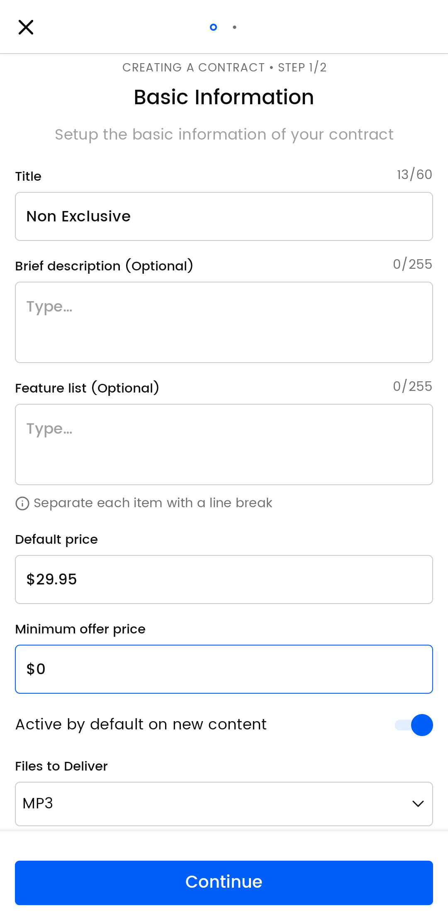Image resolution: width=448 pixels, height=923 pixels.
Task: Close the contract creation screen
Action: [26, 27]
